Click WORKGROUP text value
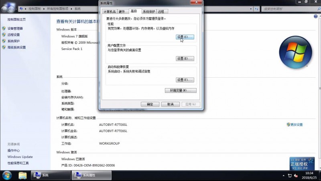The height and width of the screenshot is (181, 321). point(109,143)
